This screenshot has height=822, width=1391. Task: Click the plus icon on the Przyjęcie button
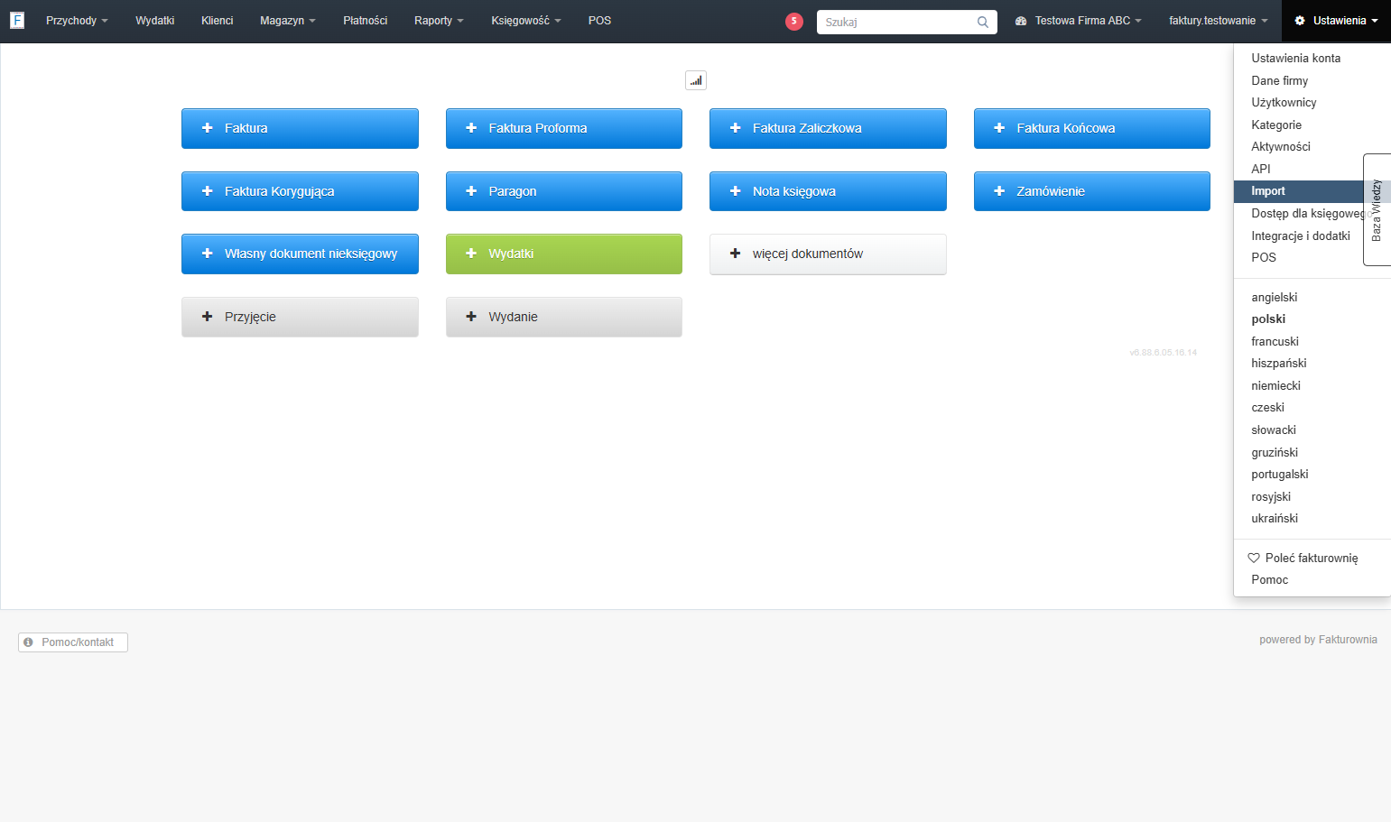tap(207, 317)
